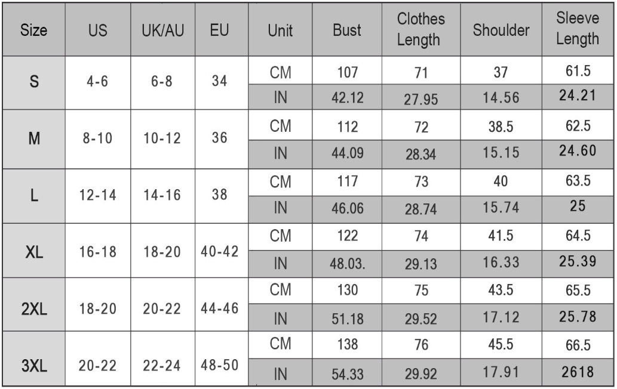Screen dimensions: 617x389
Task: Click the clothes length 28.74 cell
Action: 421,210
